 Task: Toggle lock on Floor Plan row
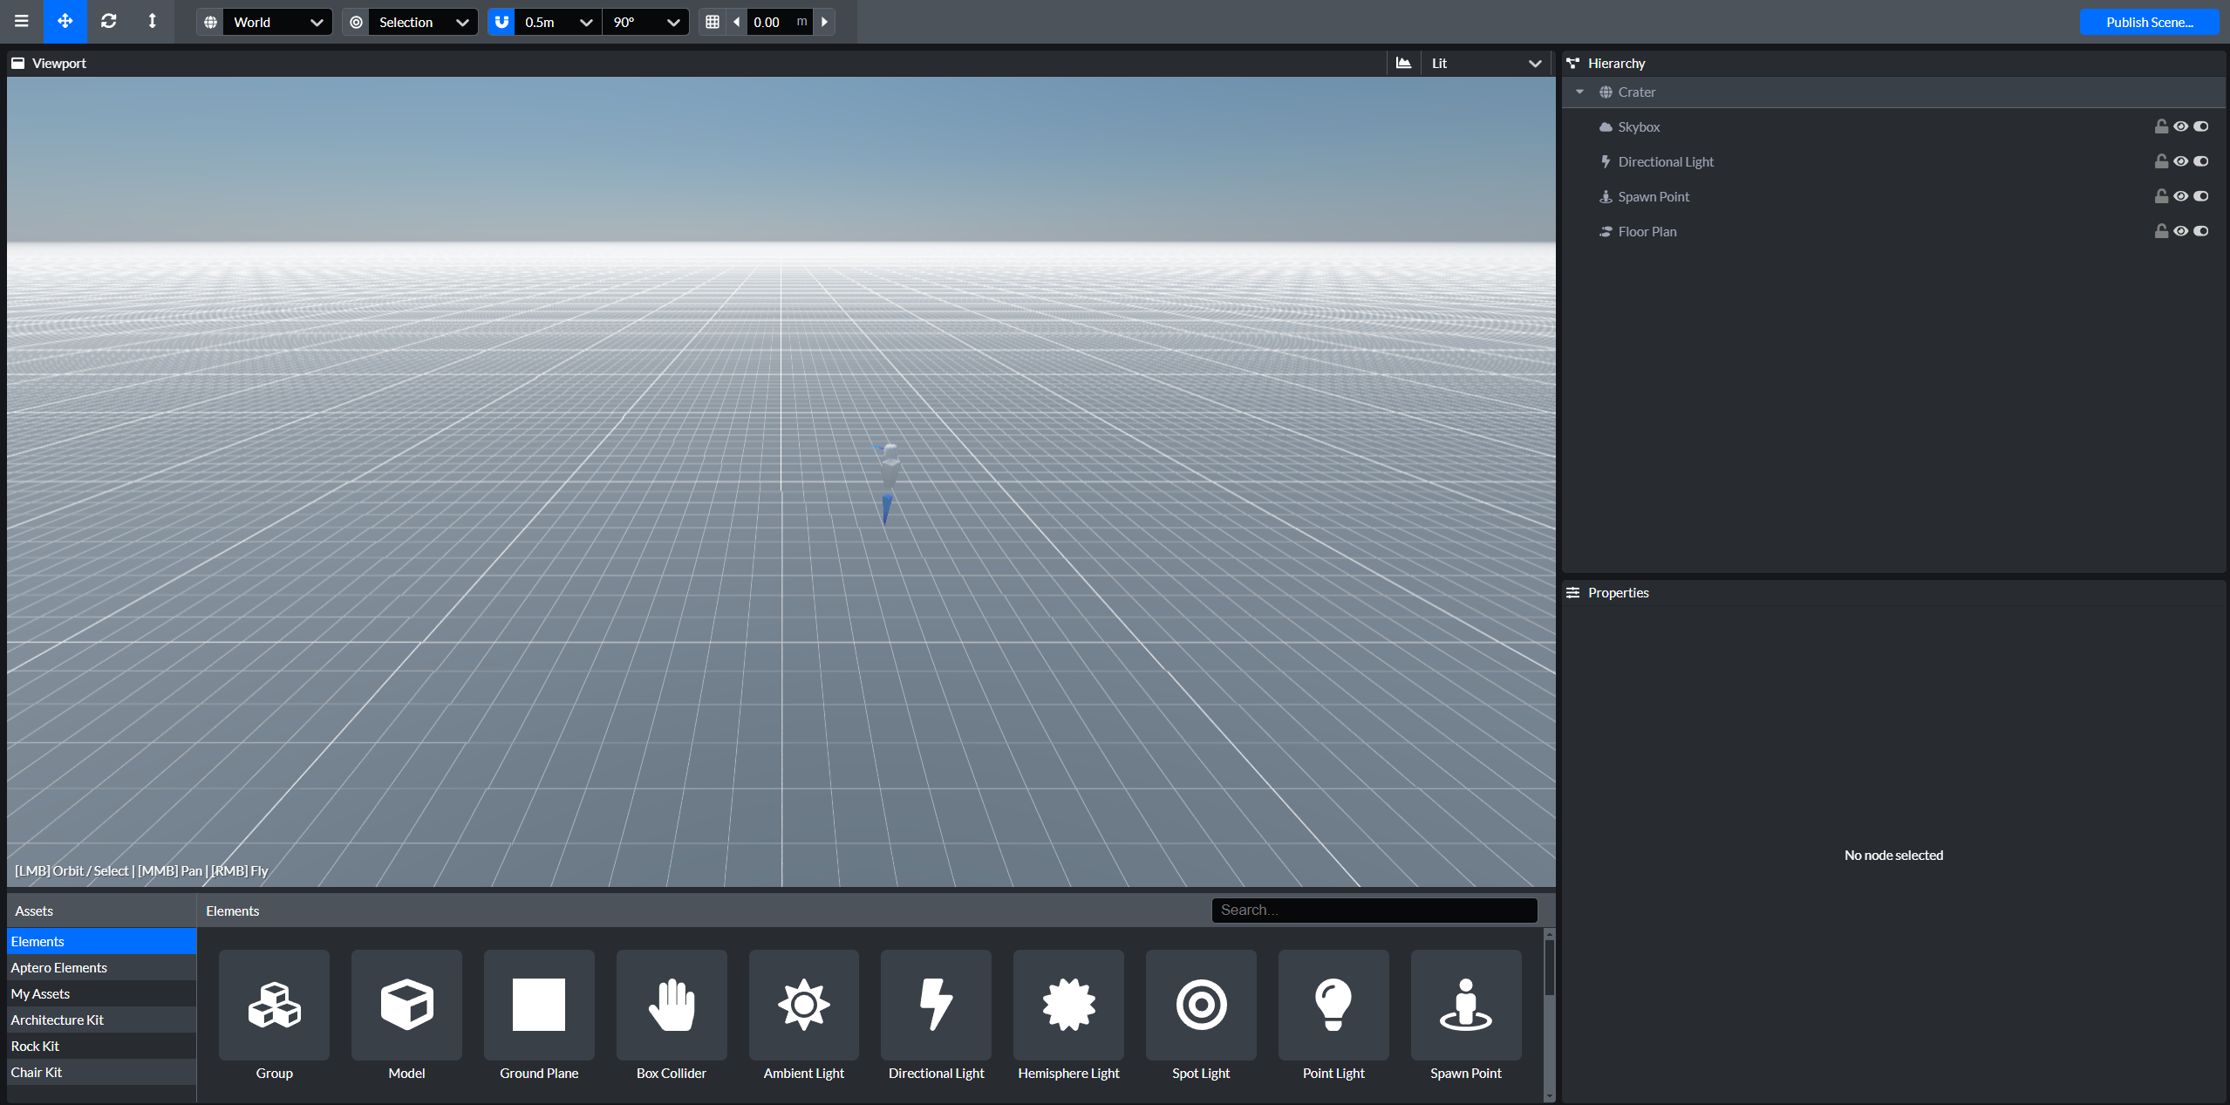pyautogui.click(x=2161, y=231)
